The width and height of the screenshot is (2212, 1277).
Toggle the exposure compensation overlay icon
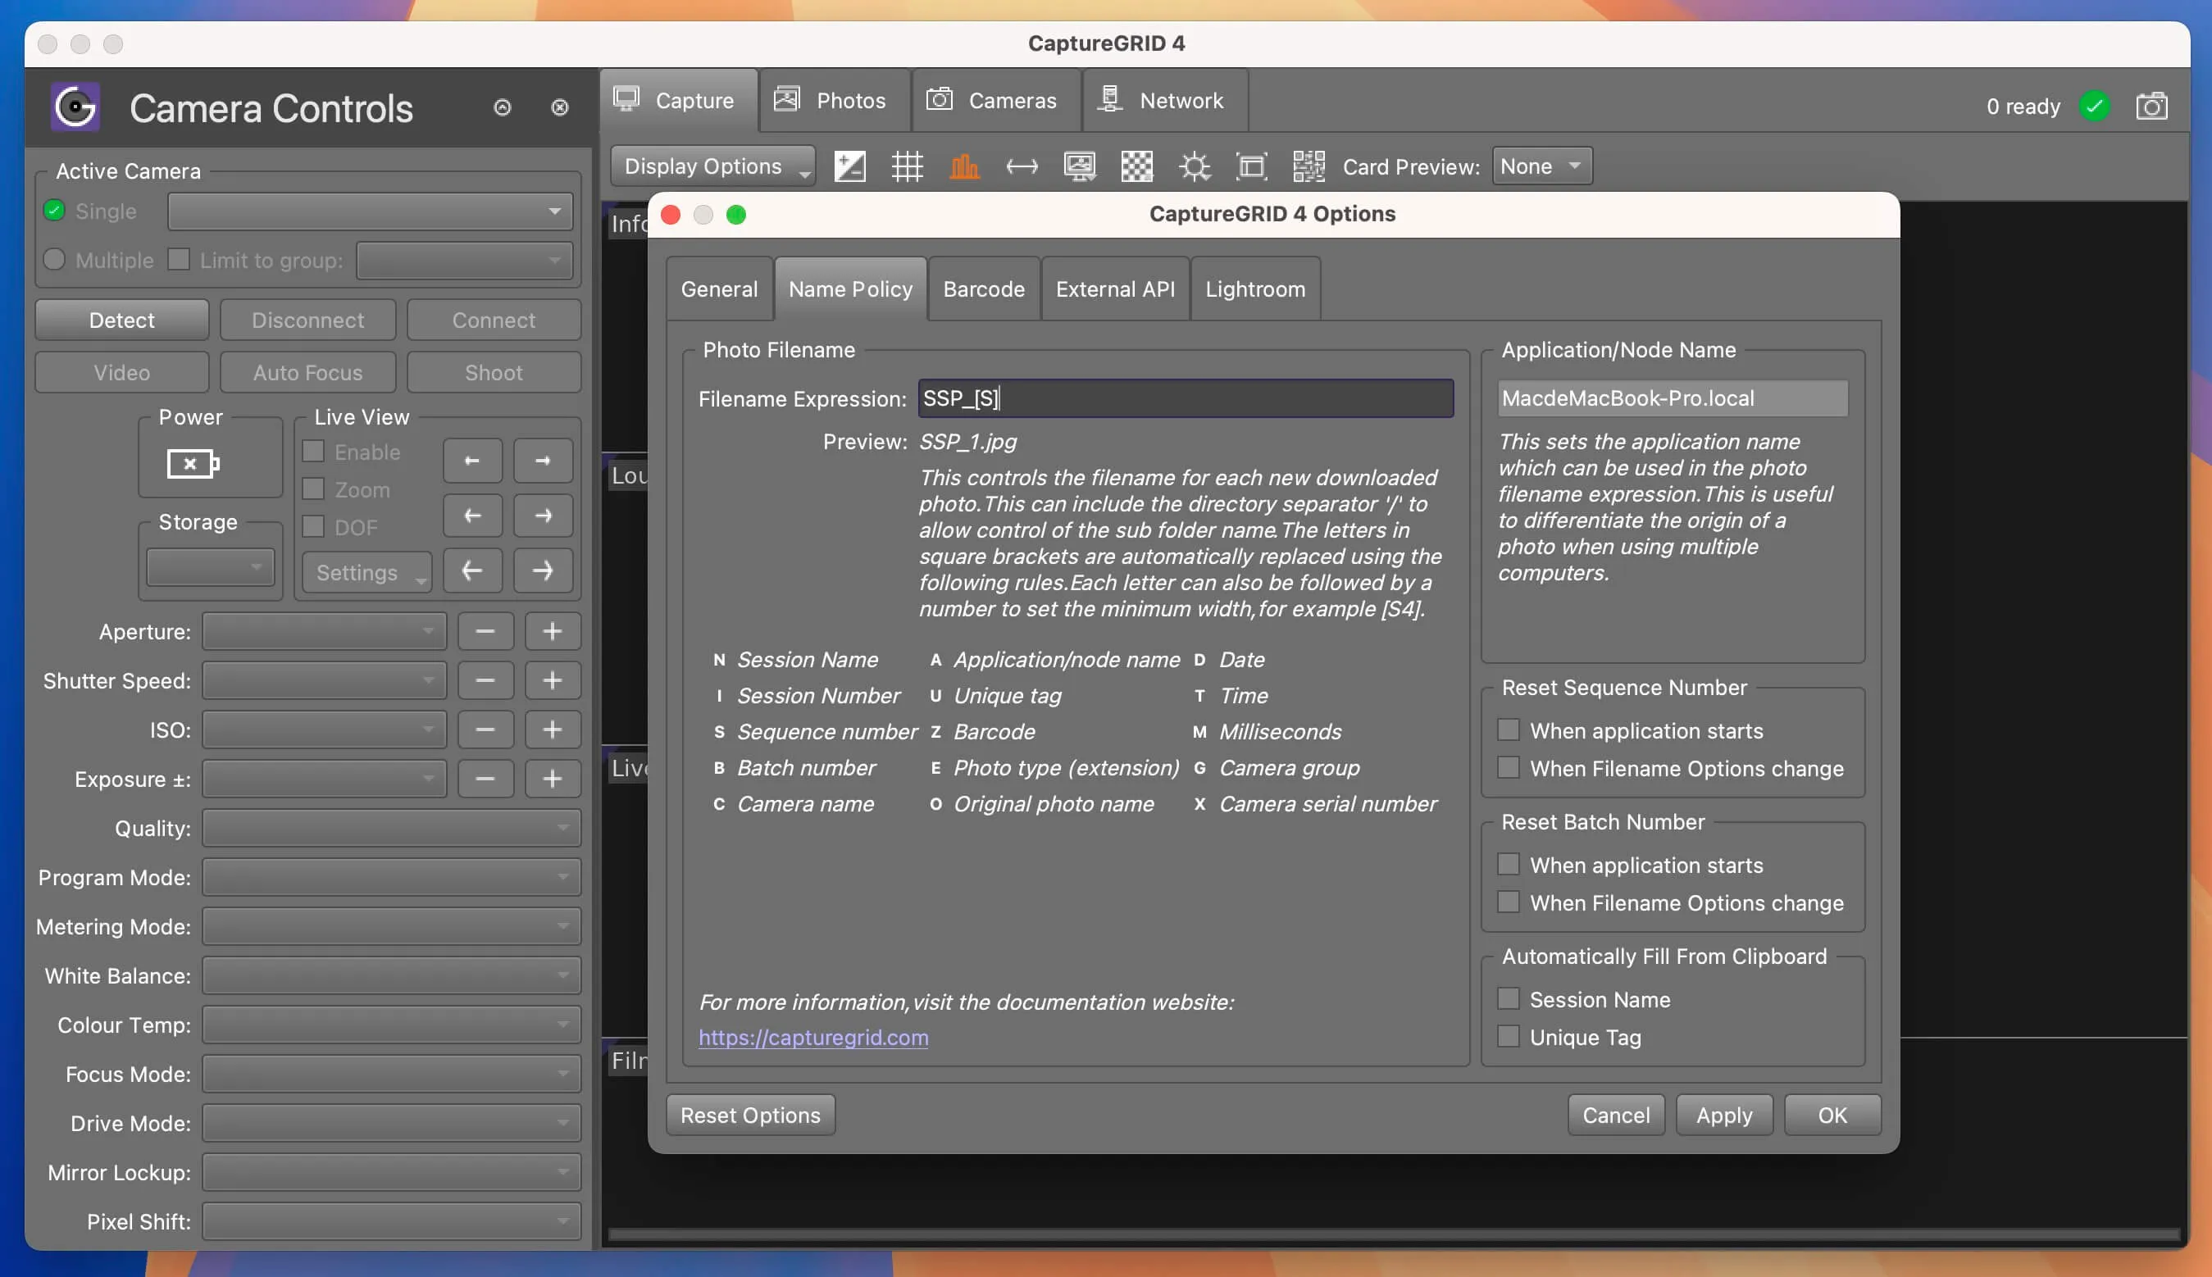[x=849, y=166]
